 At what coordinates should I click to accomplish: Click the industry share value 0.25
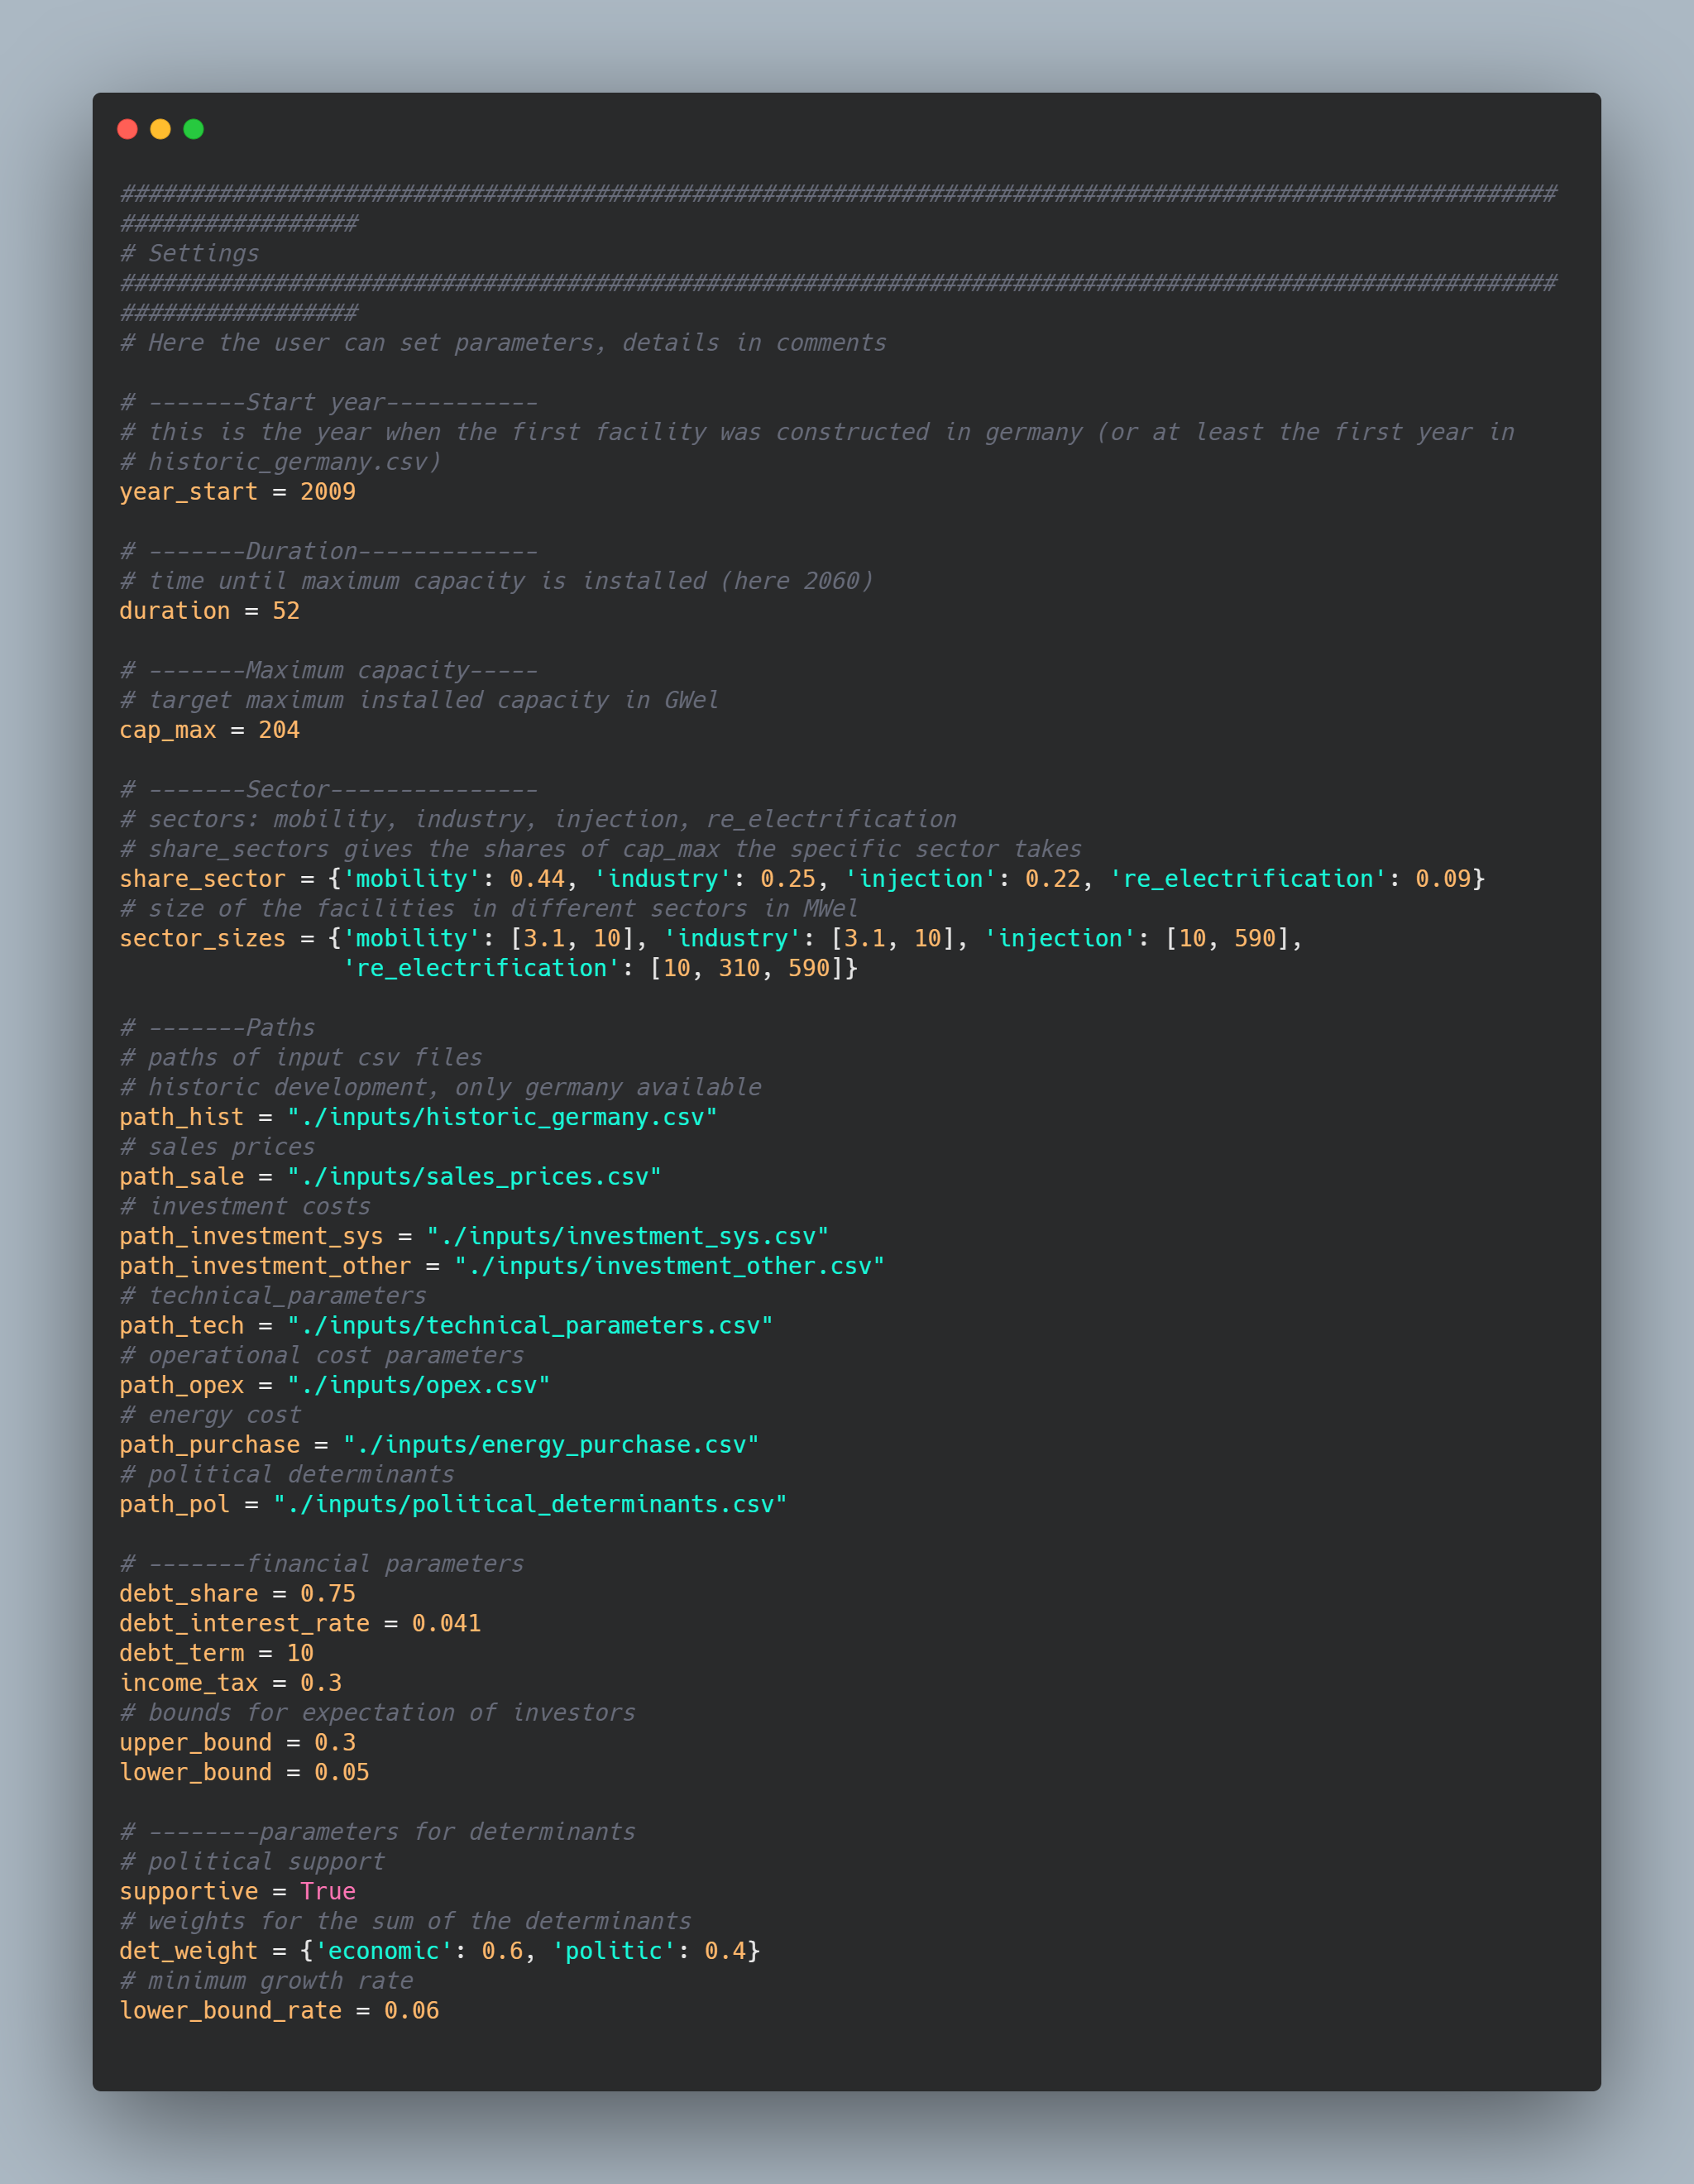click(788, 879)
